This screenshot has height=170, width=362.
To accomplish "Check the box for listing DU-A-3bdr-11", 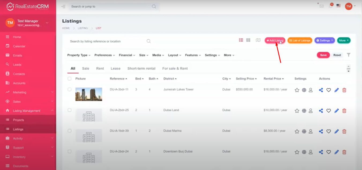I will [70, 89].
